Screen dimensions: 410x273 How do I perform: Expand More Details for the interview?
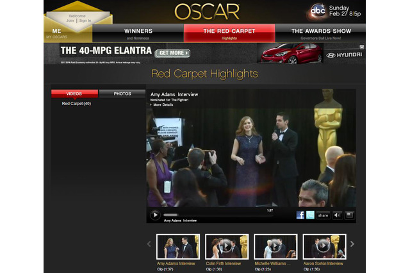[x=163, y=104]
